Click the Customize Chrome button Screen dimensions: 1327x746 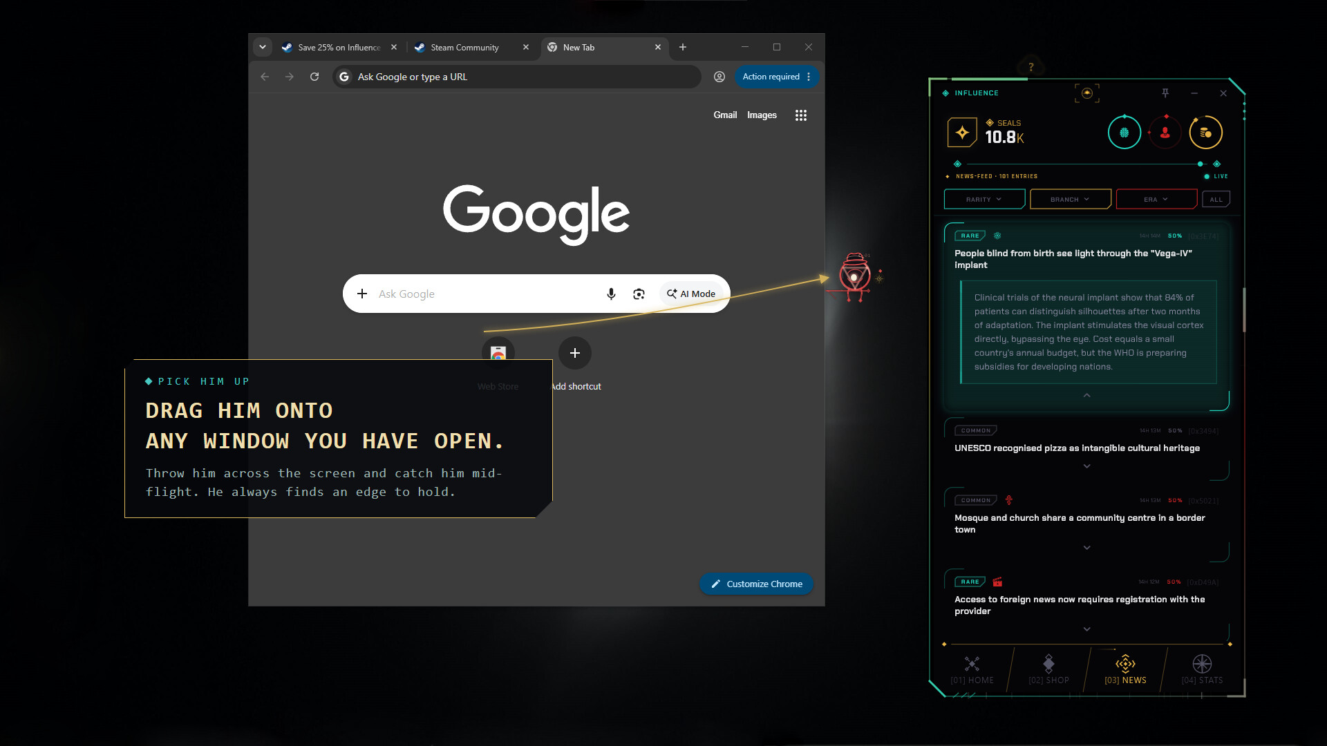pos(756,584)
